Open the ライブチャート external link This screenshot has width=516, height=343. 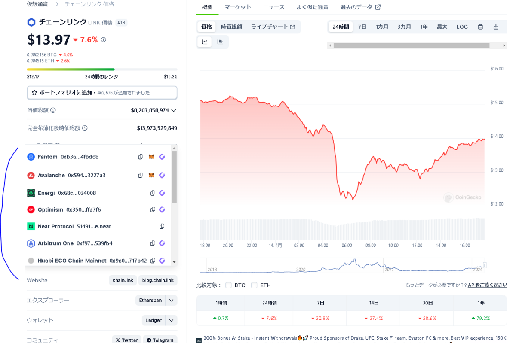point(273,27)
